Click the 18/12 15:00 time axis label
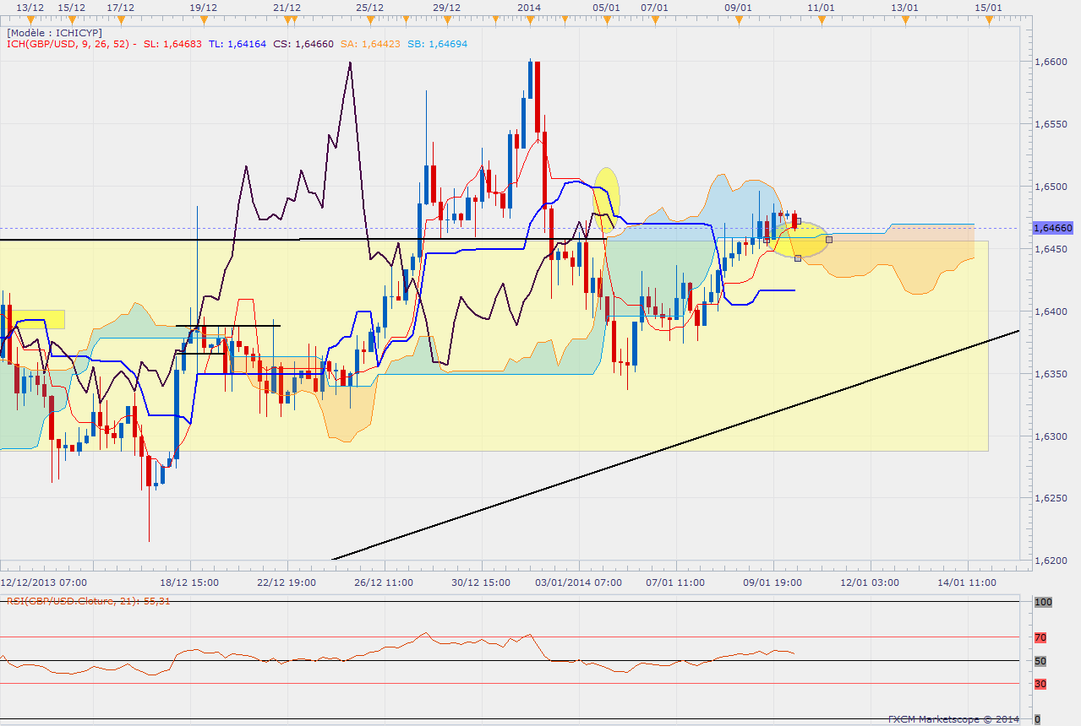The height and width of the screenshot is (726, 1081). [x=190, y=582]
